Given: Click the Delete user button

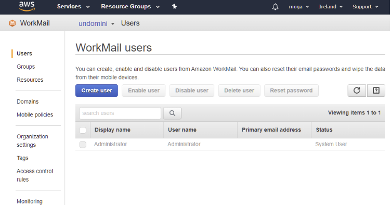Looking at the screenshot, I should click(x=239, y=91).
